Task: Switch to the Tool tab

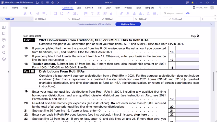Action: point(99,8)
